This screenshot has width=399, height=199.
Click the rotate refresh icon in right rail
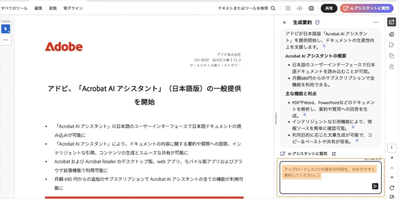pyautogui.click(x=392, y=188)
